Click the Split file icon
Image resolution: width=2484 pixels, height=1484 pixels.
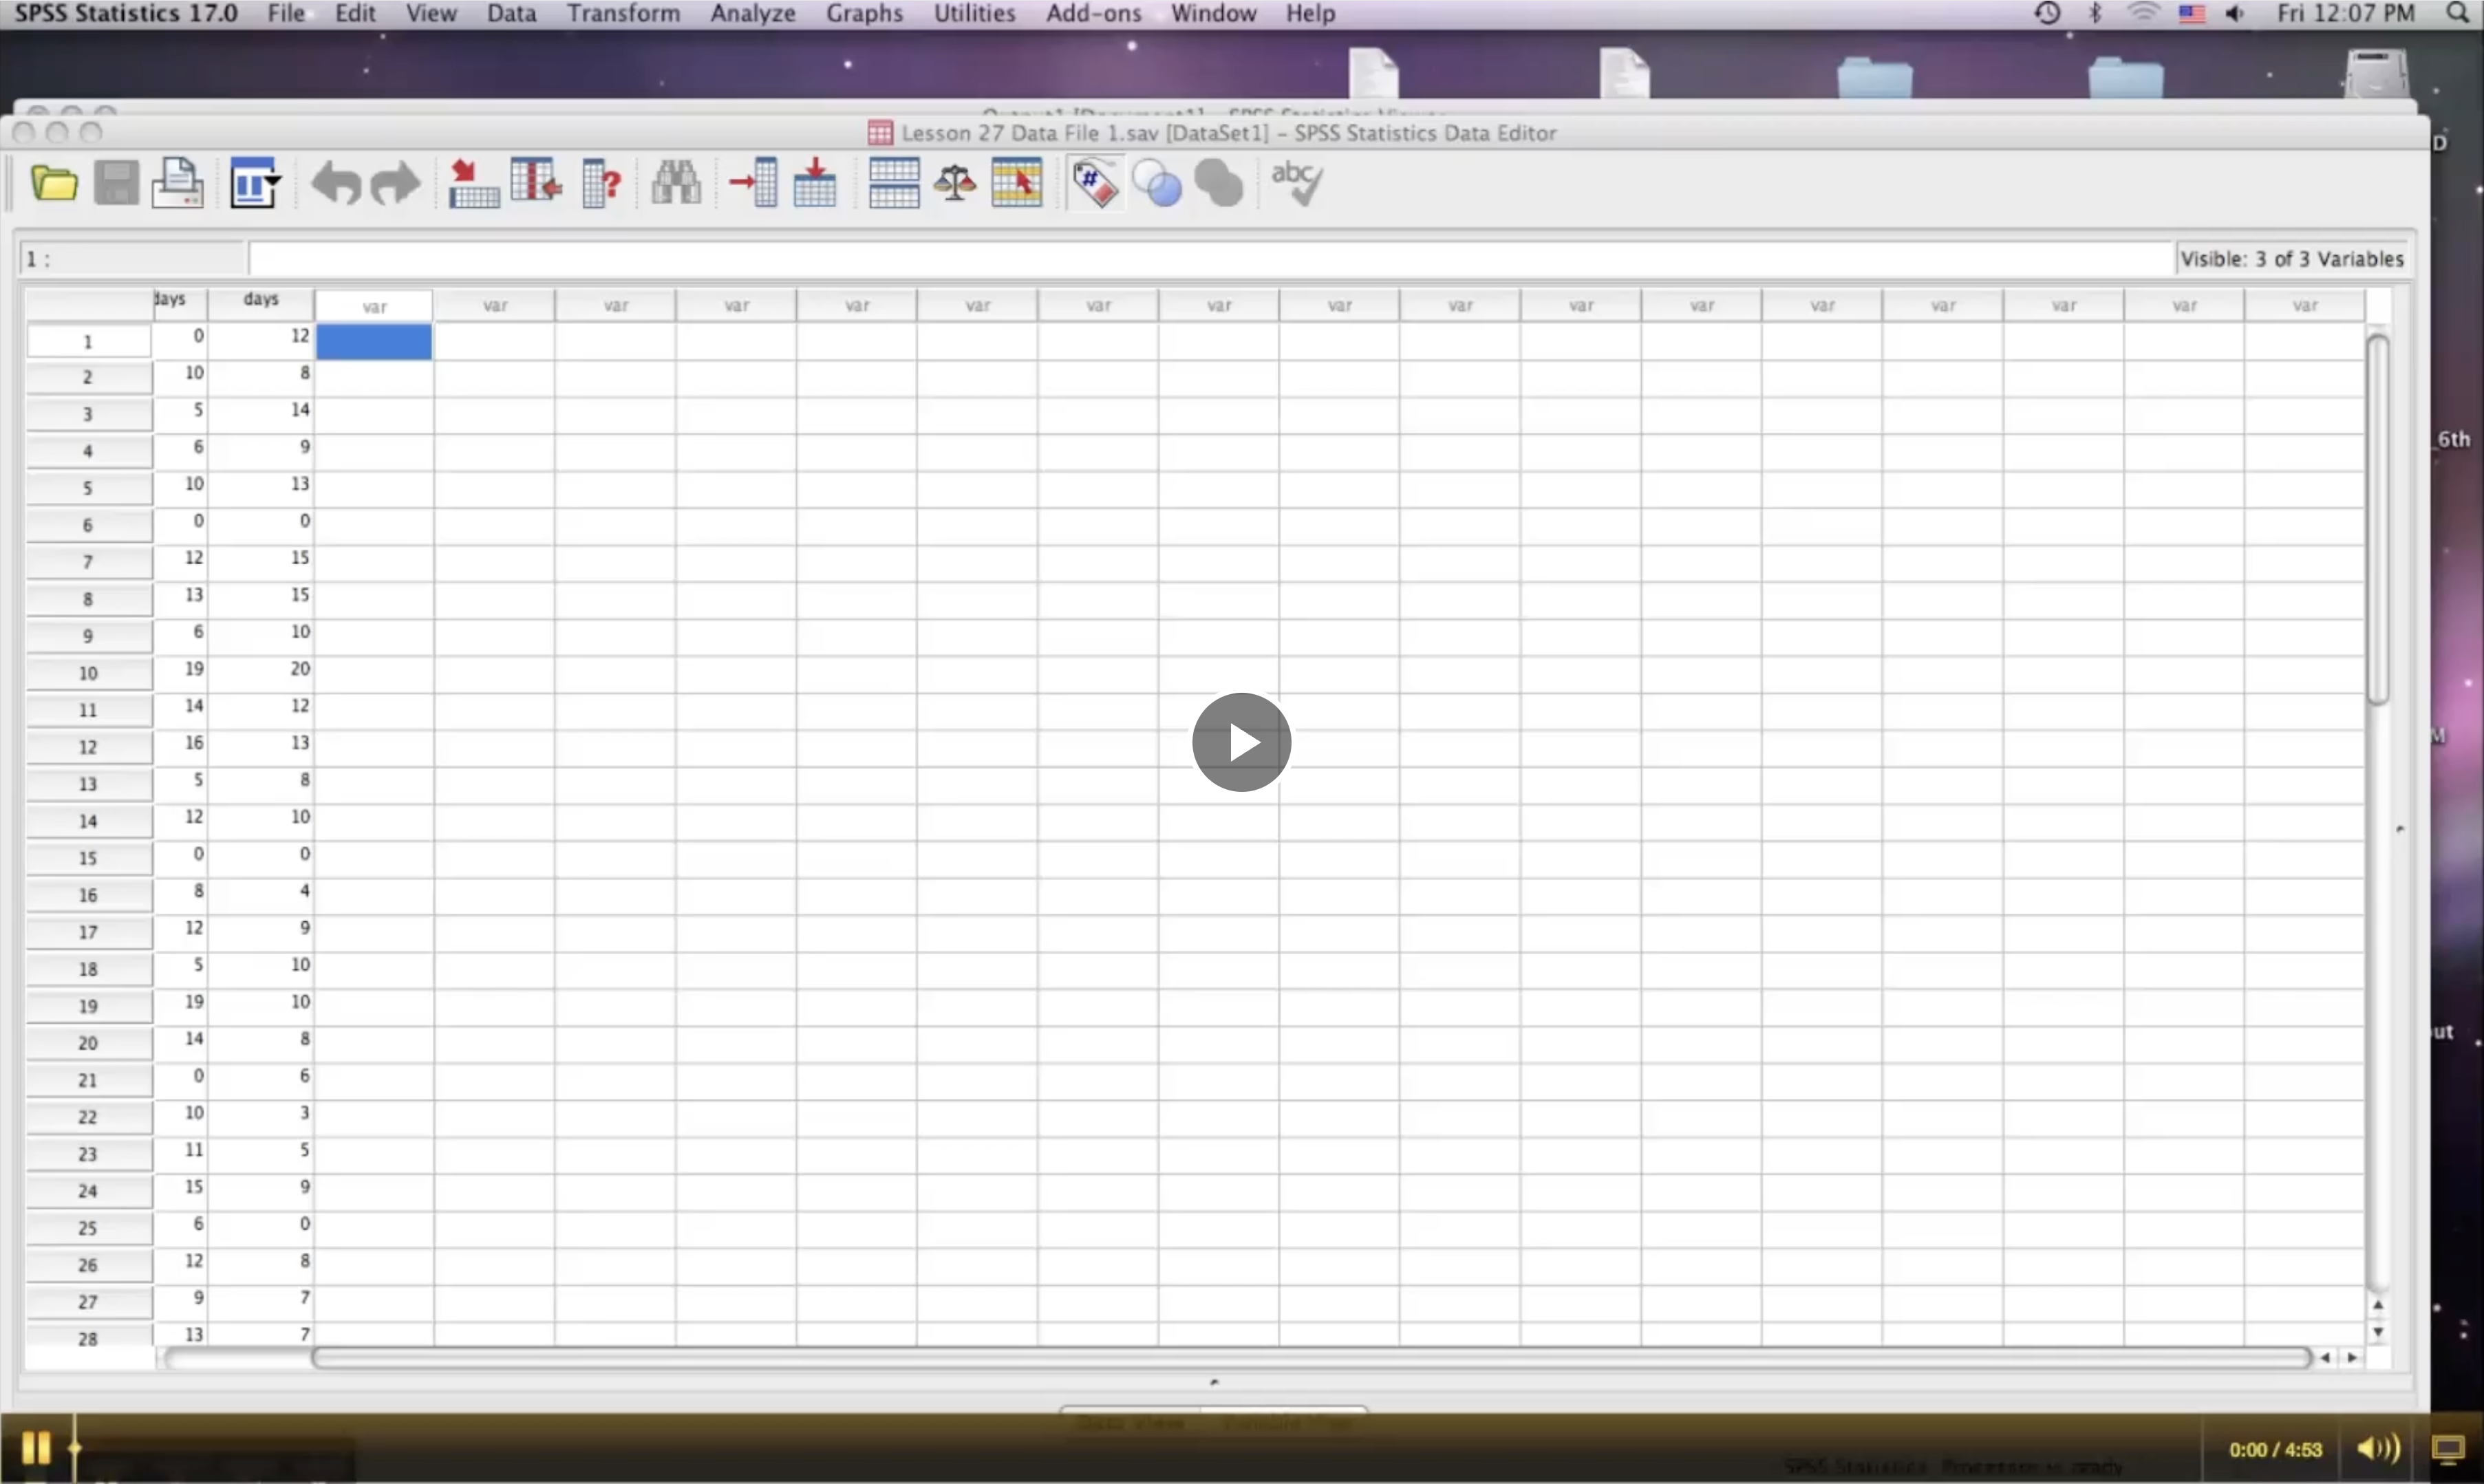coord(894,184)
